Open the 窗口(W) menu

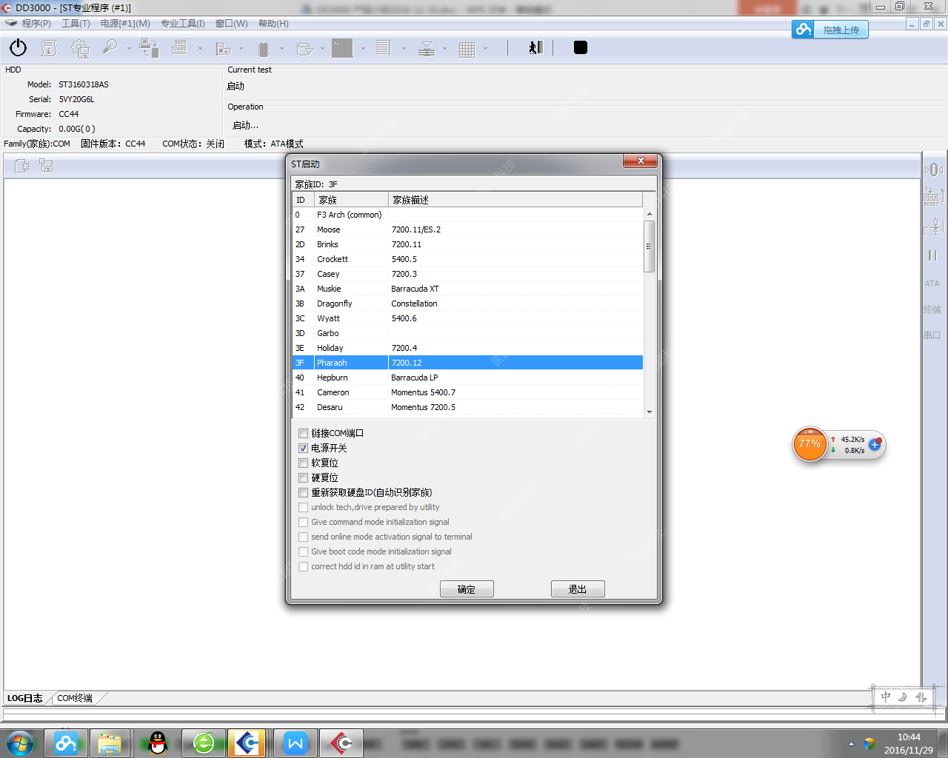pos(232,24)
